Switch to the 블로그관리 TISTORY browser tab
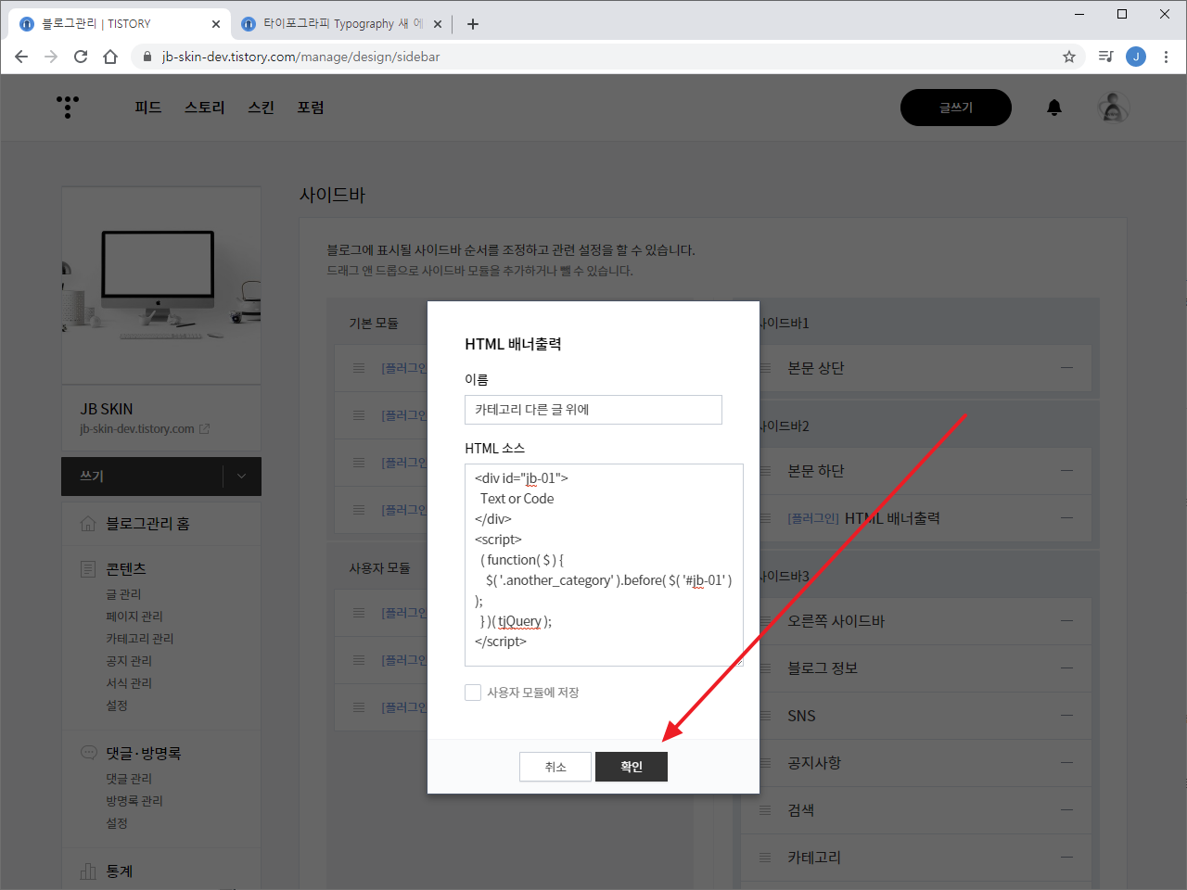 pos(118,24)
